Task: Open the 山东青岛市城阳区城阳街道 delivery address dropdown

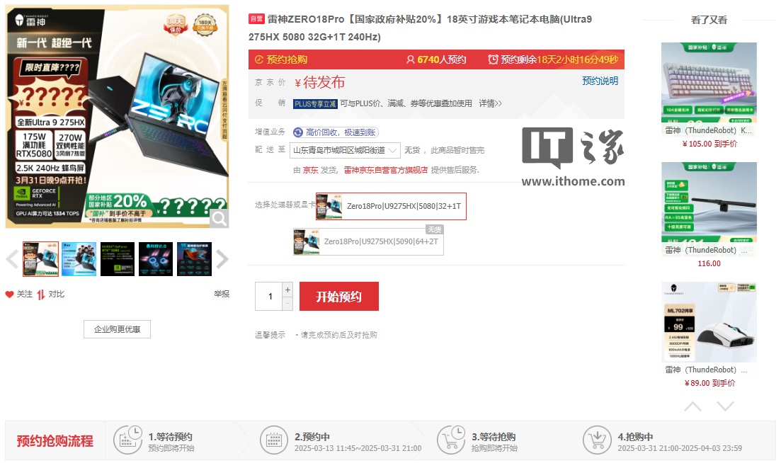Action: coord(345,150)
